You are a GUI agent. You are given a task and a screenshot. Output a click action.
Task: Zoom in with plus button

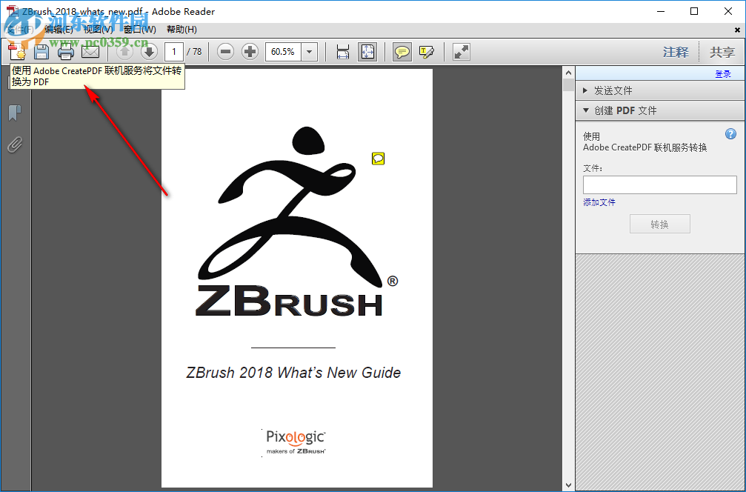(250, 51)
